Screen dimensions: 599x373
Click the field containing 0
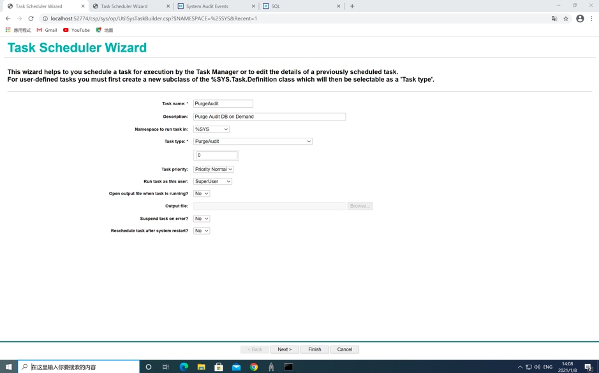(x=217, y=155)
